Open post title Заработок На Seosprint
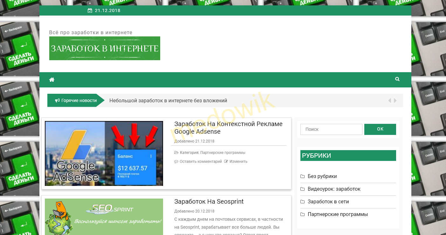Image resolution: width=446 pixels, height=235 pixels. coord(209,202)
